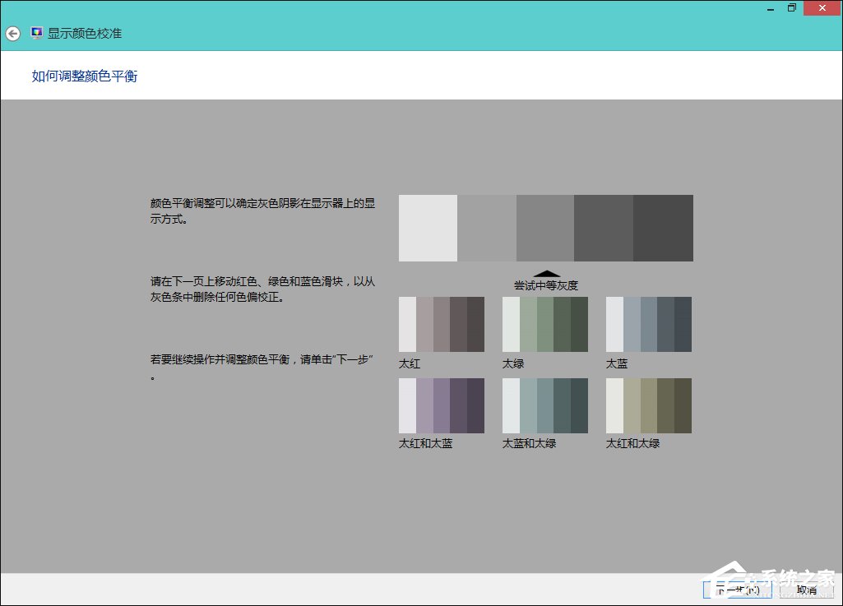Click the darkest stripe inside the 太绿 swatch

581,324
